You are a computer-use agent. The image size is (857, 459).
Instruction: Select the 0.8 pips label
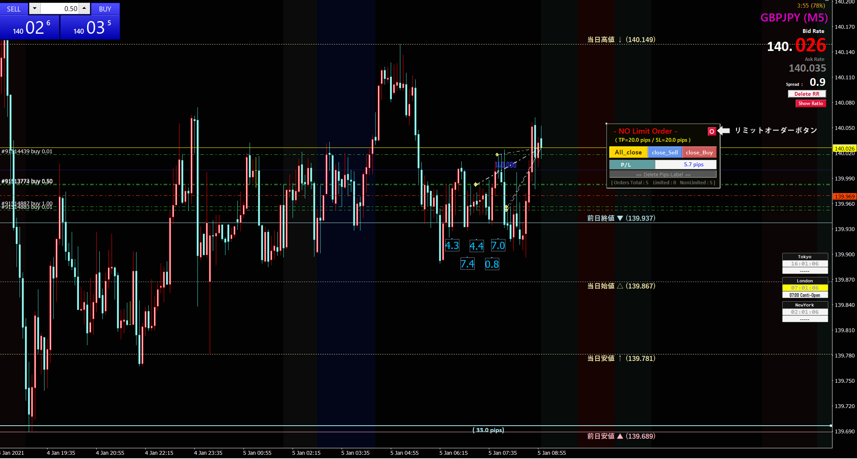(x=492, y=264)
